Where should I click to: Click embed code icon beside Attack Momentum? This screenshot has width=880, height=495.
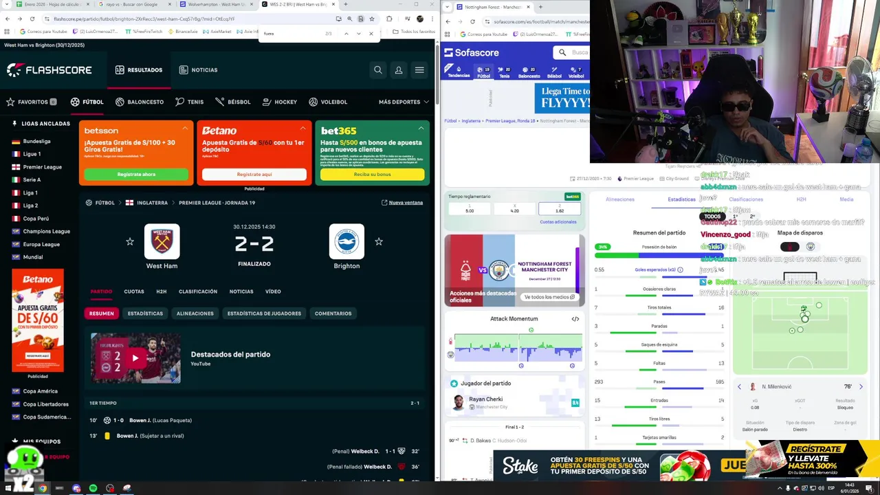575,319
